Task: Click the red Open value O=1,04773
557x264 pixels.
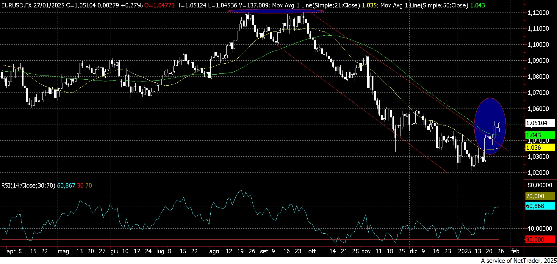Action: pyautogui.click(x=159, y=5)
